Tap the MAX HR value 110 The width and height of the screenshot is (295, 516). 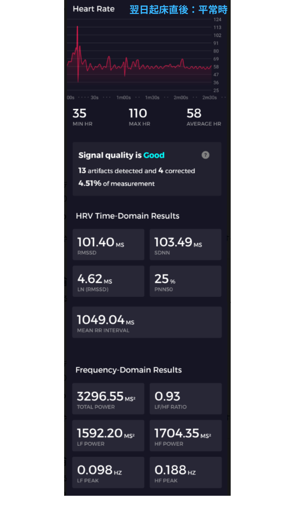(x=138, y=114)
